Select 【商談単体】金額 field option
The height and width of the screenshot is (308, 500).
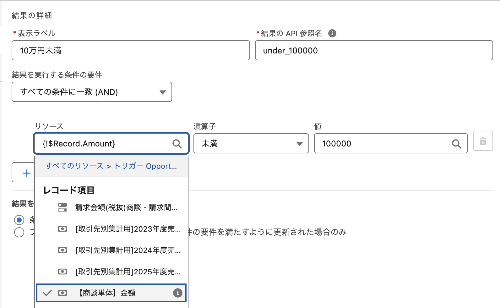click(x=111, y=293)
